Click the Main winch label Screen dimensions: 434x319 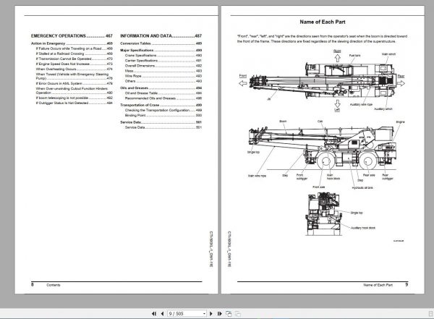388,54
